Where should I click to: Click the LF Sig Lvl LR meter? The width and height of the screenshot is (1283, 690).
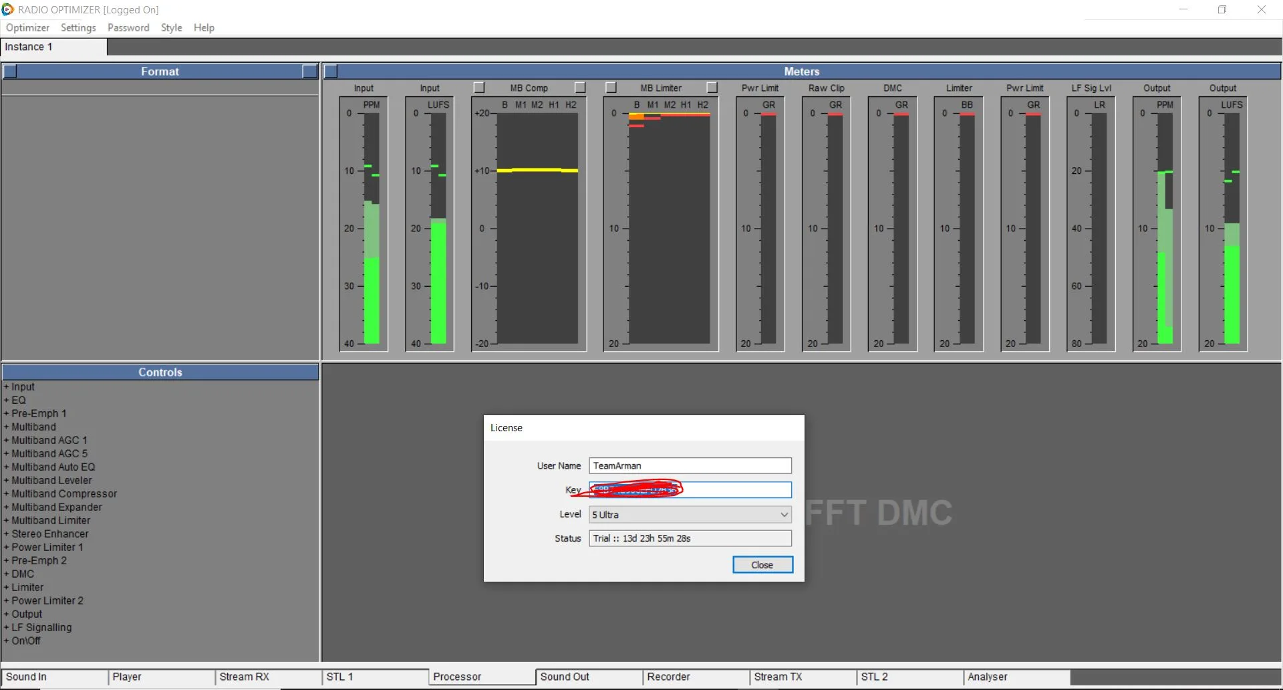1091,224
